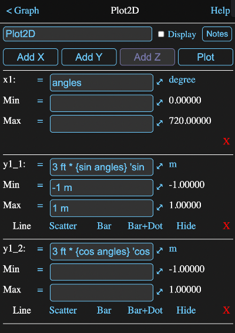Image resolution: width=235 pixels, height=333 pixels.
Task: Click the Add X button
Action: pos(31,57)
